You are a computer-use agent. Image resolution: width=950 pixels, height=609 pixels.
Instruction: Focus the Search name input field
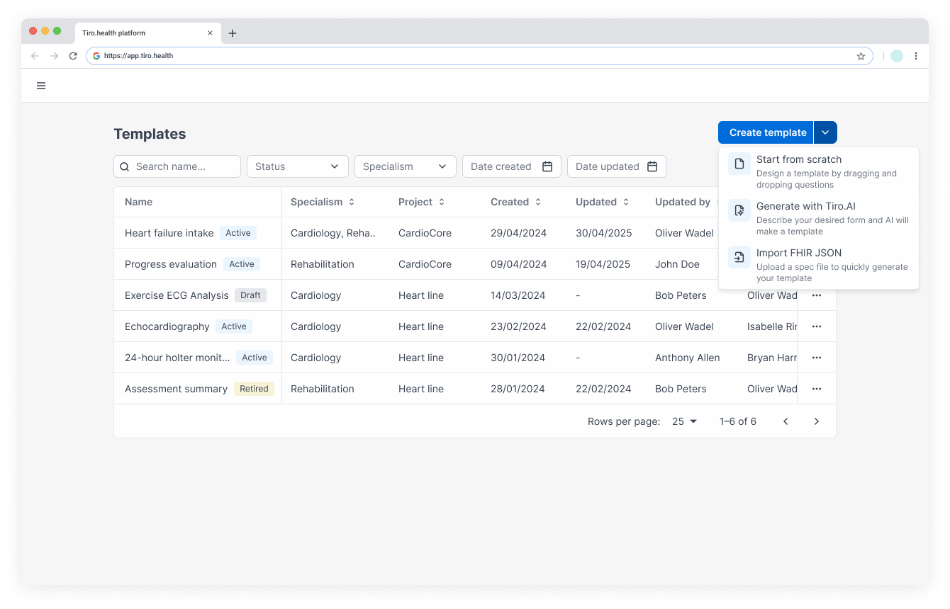(177, 166)
